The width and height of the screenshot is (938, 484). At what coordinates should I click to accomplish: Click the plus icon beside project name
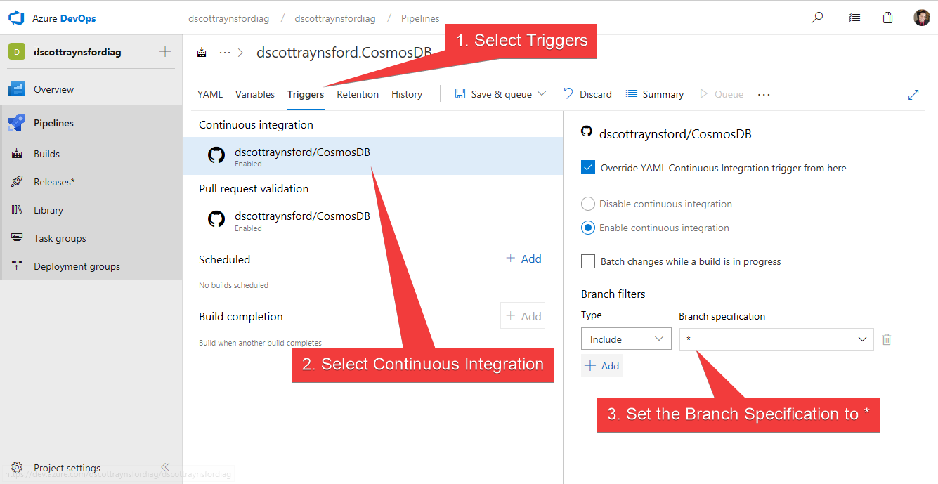165,51
